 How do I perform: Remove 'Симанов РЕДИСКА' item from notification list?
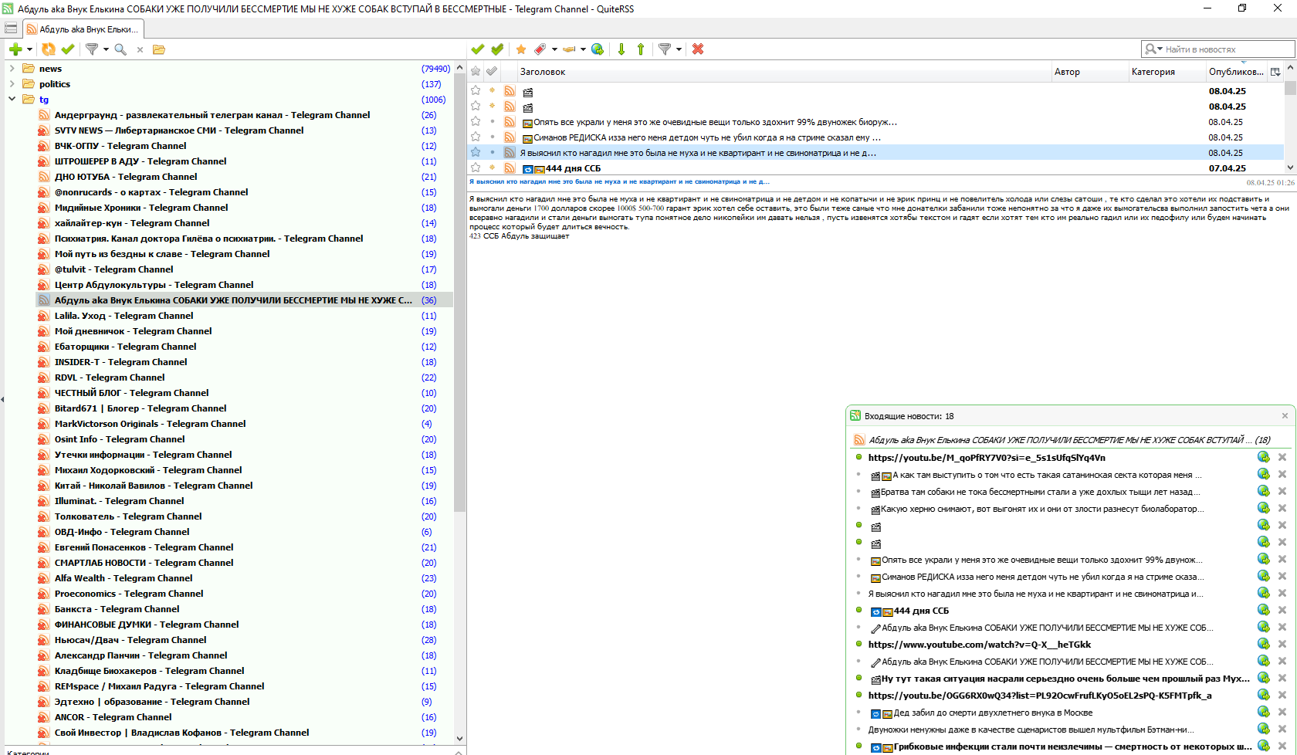(x=1282, y=576)
